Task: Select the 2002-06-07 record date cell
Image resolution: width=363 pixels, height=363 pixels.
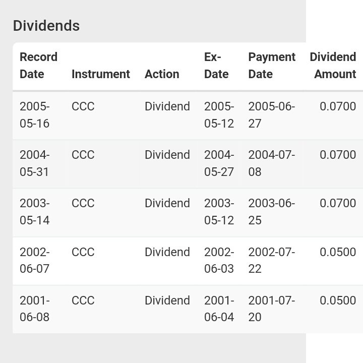Action: [x=35, y=260]
